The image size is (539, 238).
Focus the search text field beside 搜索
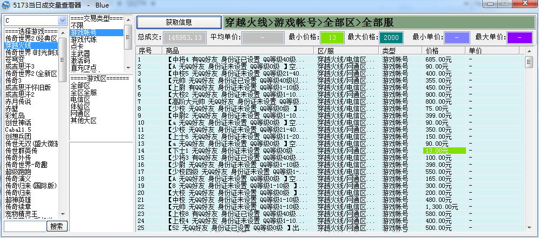tap(25, 226)
